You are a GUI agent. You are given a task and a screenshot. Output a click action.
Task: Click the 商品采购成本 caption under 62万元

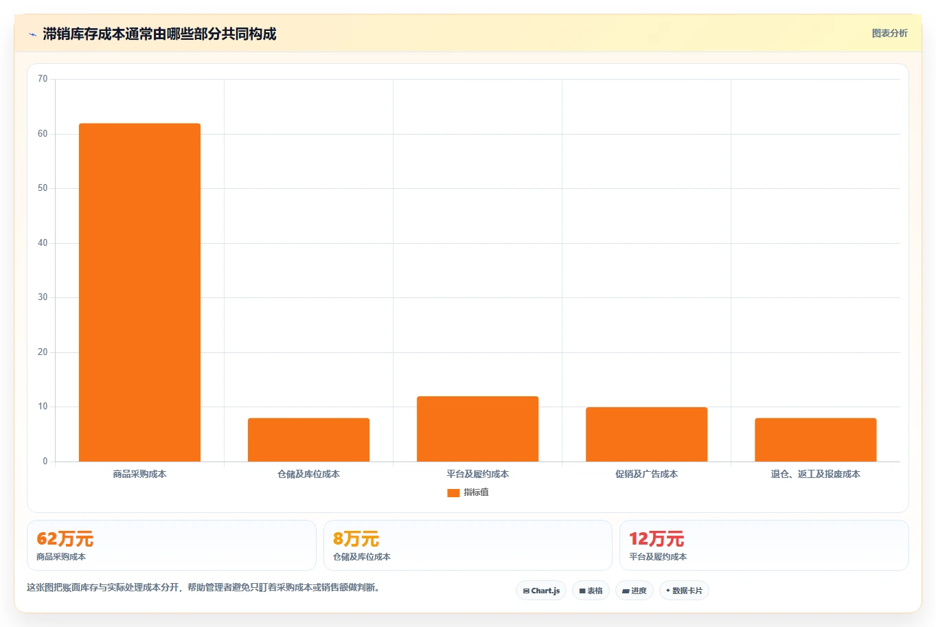61,557
